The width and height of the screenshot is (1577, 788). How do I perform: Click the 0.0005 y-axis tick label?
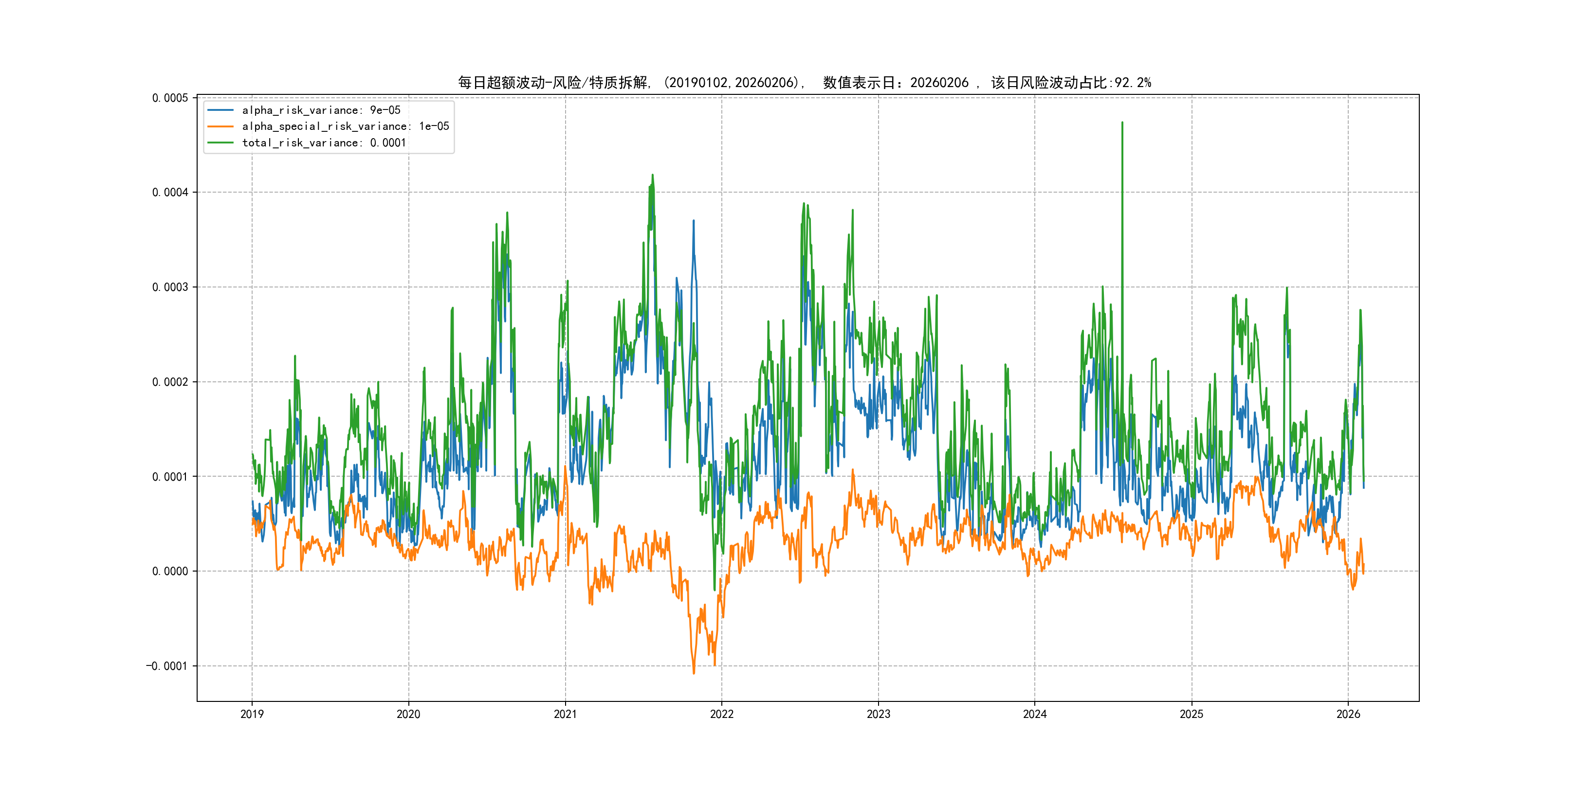click(x=170, y=98)
